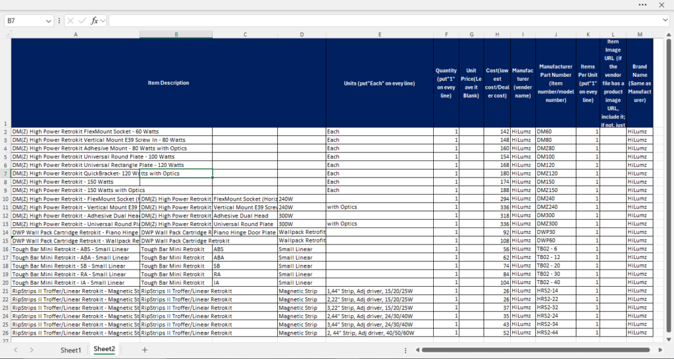Image resolution: width=674 pixels, height=359 pixels.
Task: Select row 14 header
Action: (x=5, y=232)
